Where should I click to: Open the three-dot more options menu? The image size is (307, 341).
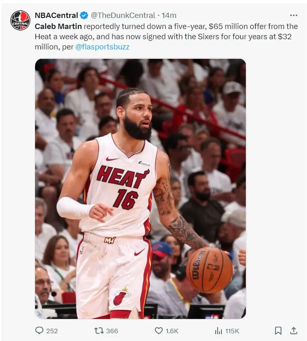(294, 15)
